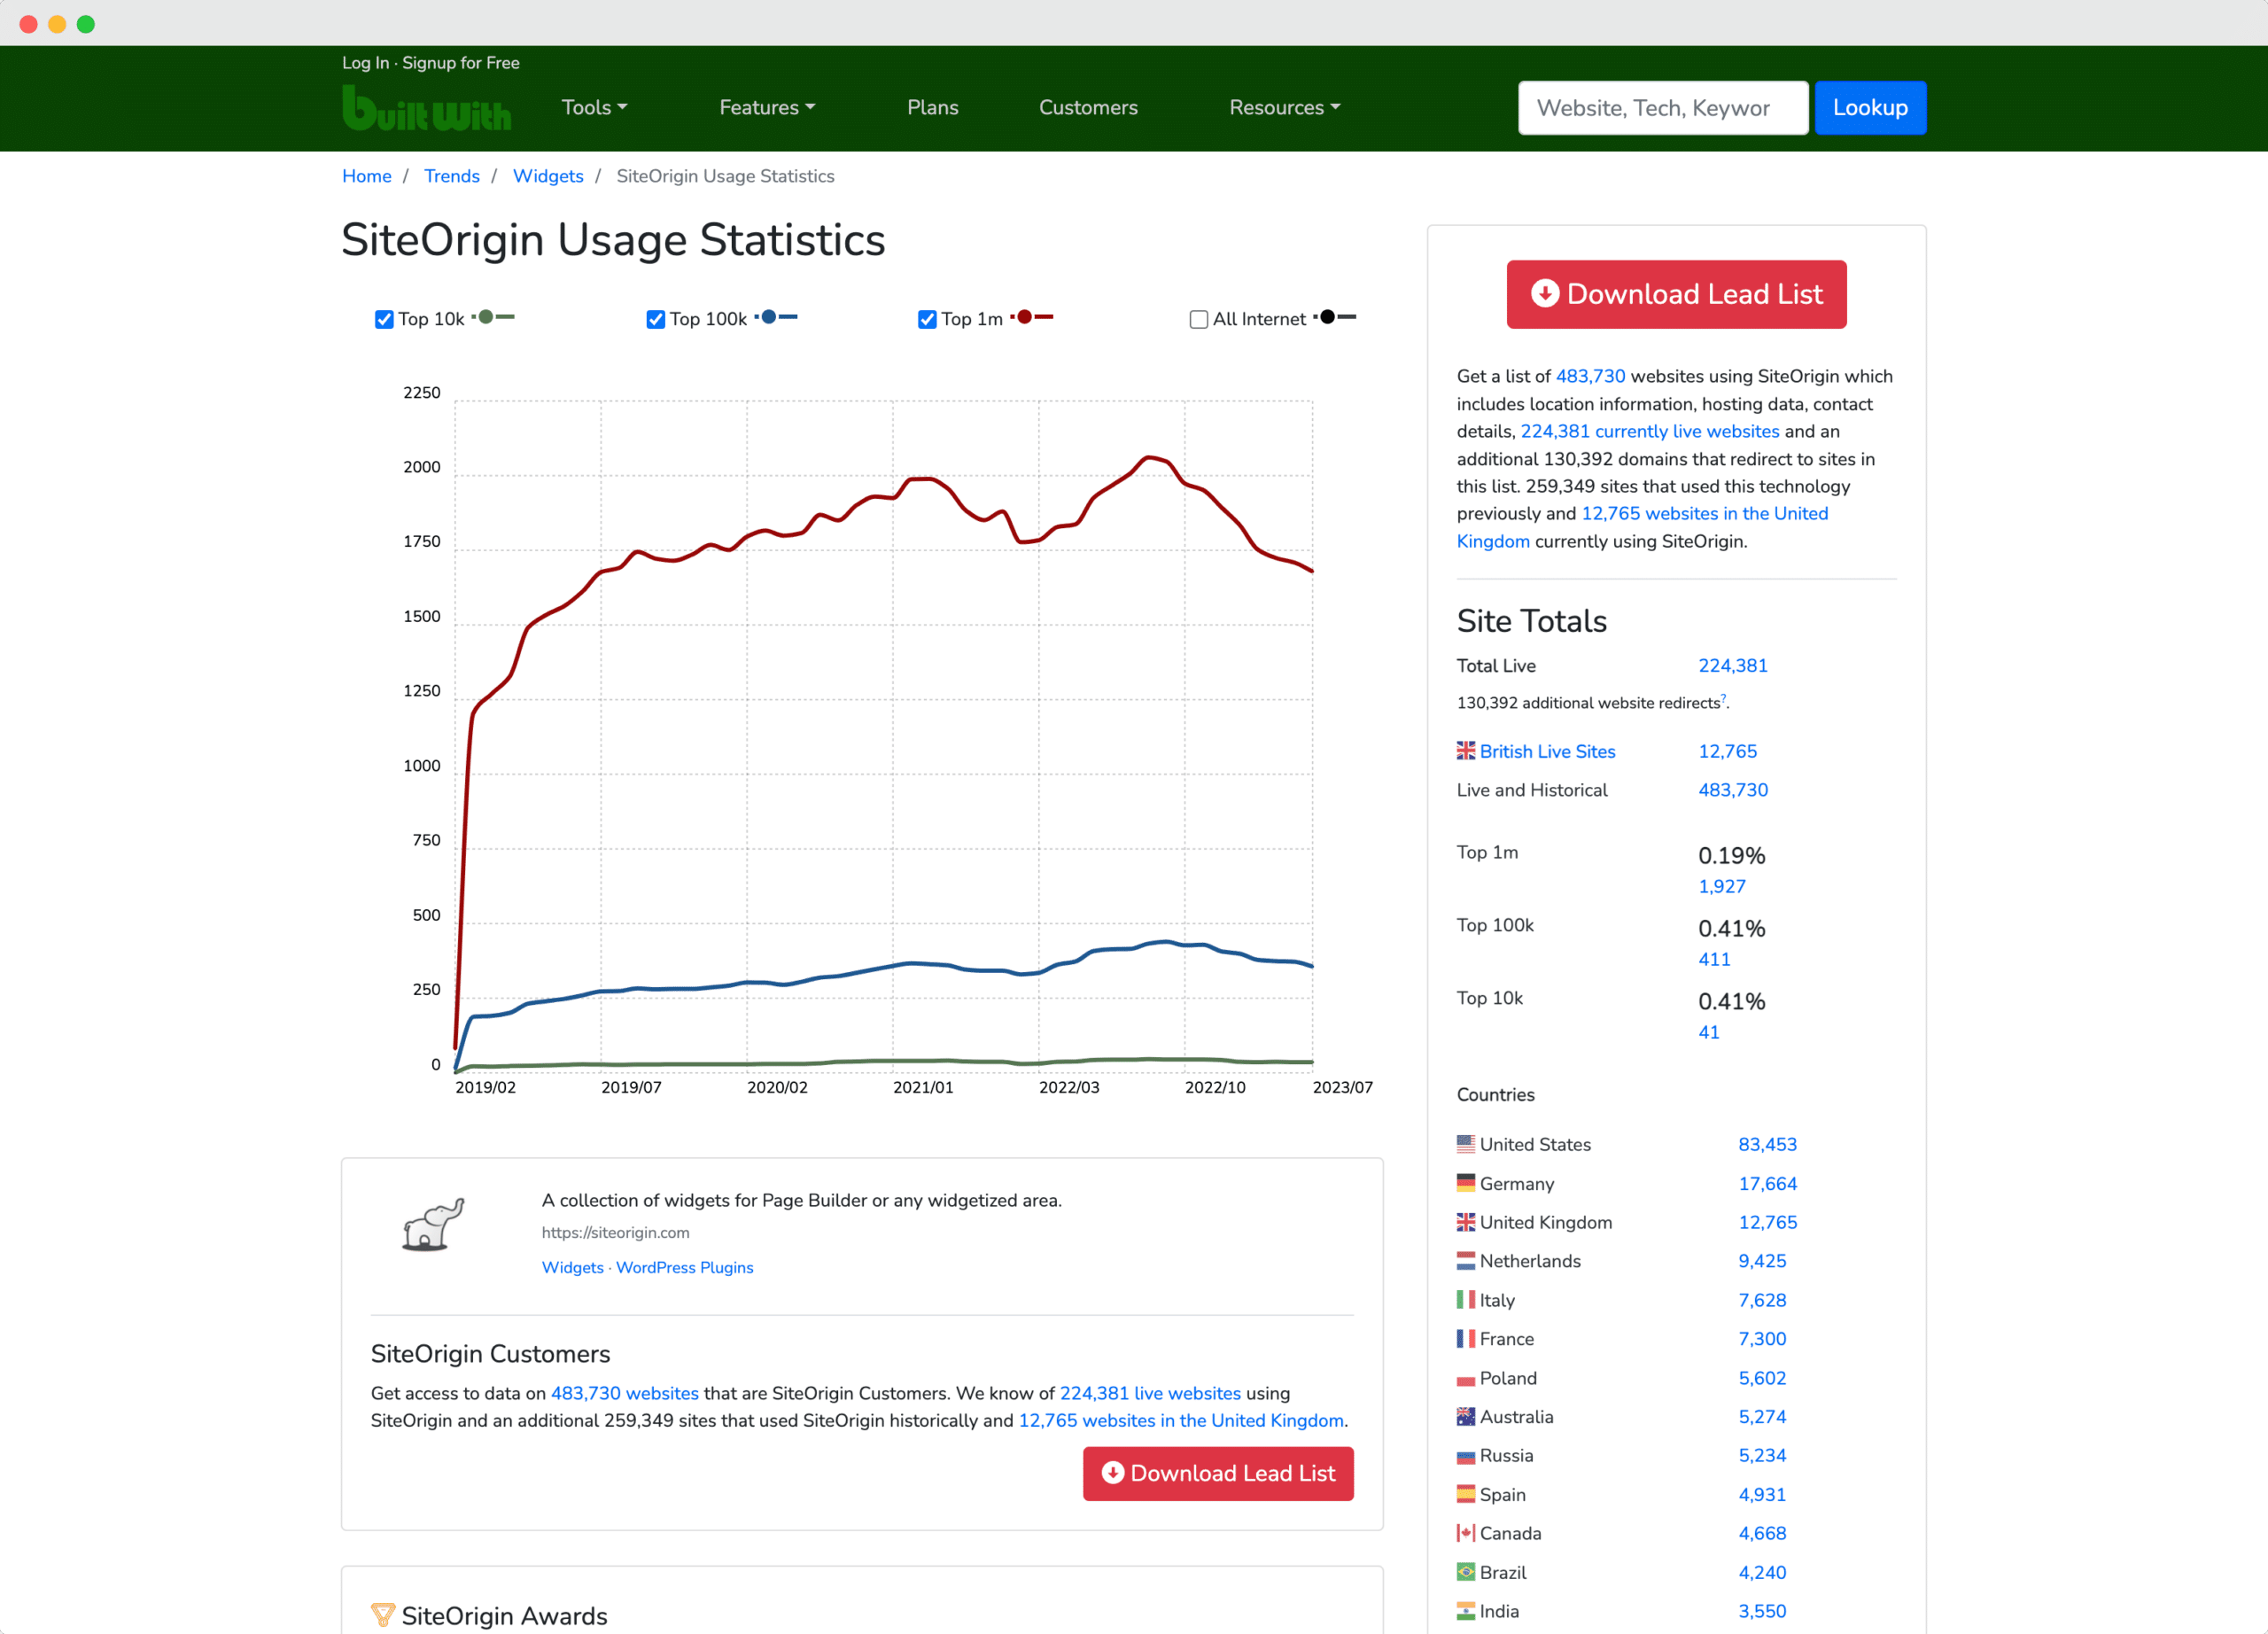Click '224,381 live websites' in Customers paragraph
This screenshot has width=2268, height=1634.
(1149, 1393)
